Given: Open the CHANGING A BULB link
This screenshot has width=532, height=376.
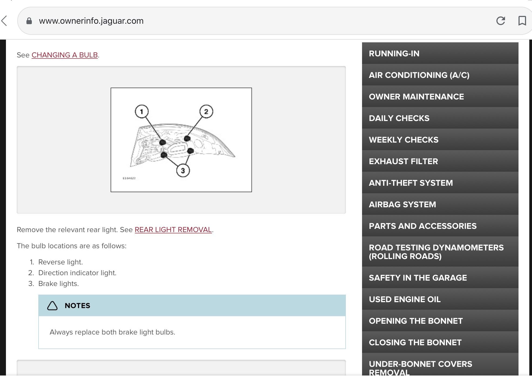Looking at the screenshot, I should point(64,55).
